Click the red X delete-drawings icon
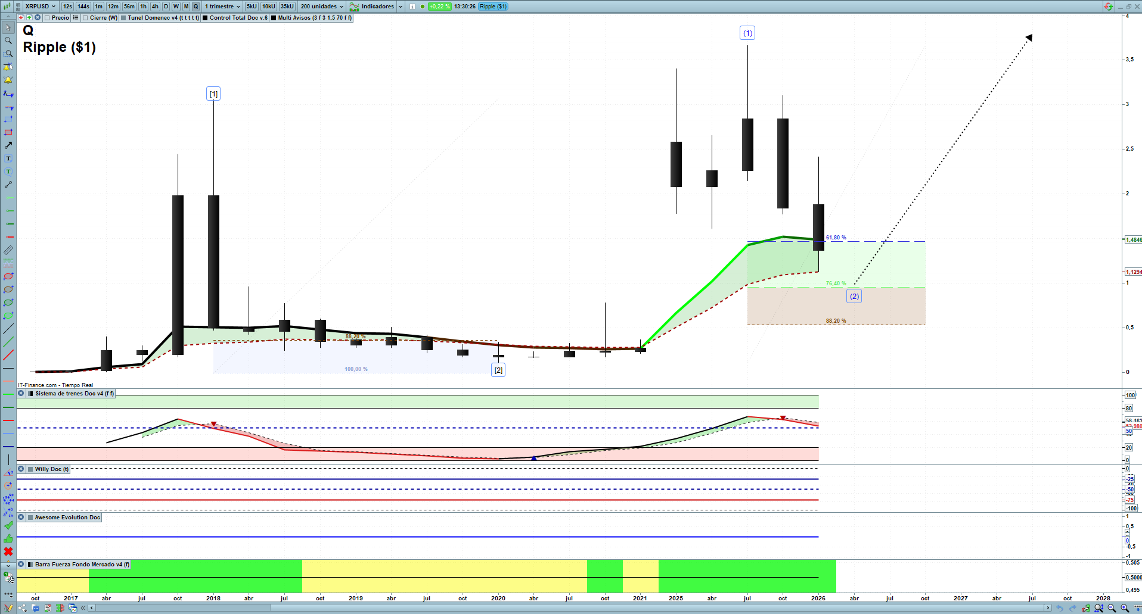1142x614 pixels. pos(8,551)
